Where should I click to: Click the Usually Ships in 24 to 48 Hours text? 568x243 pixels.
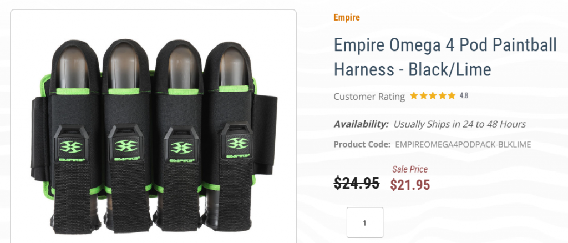pos(459,124)
